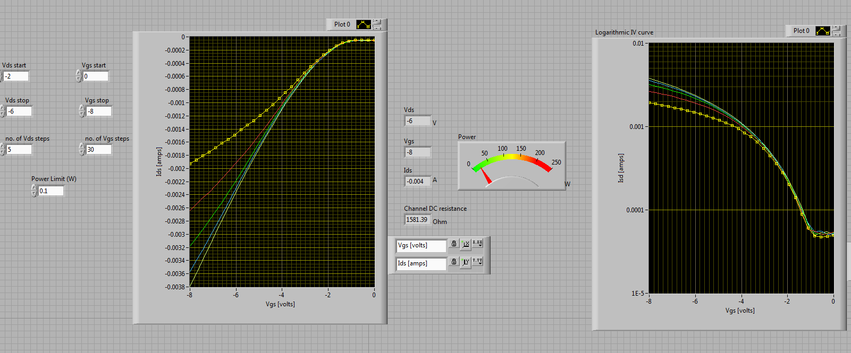Click the Vgs indicator showing -8
Viewport: 851px width, 353px height.
(417, 152)
